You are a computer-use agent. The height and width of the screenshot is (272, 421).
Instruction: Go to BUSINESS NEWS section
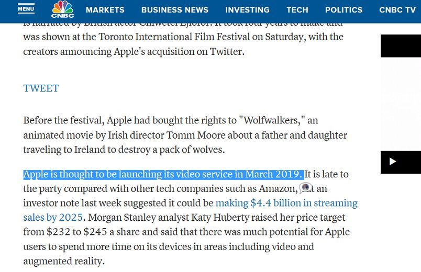tap(175, 10)
